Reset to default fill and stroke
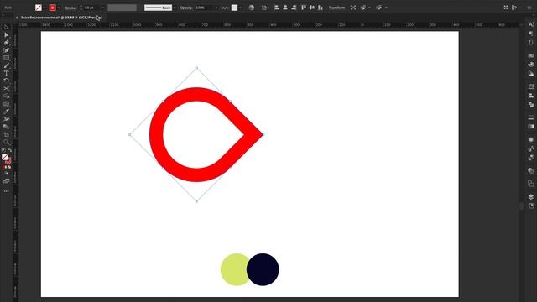537x302 pixels. click(3, 150)
